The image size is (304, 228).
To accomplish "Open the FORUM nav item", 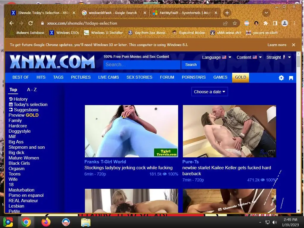I will (x=167, y=77).
